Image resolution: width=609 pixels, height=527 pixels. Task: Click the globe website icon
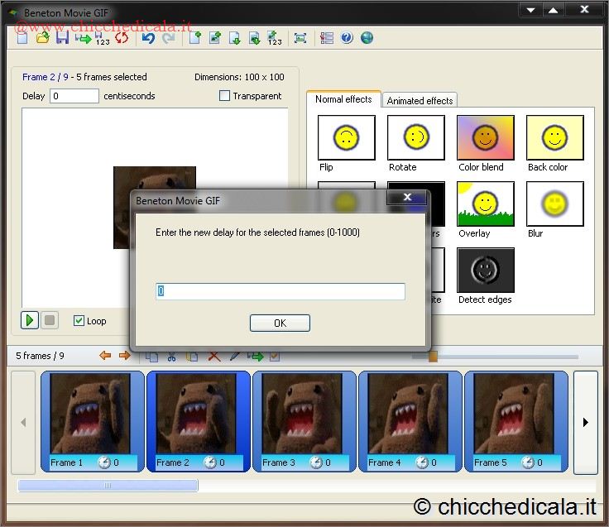click(x=367, y=38)
